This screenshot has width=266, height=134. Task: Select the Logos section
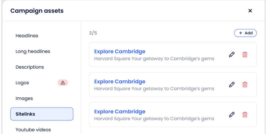click(22, 83)
